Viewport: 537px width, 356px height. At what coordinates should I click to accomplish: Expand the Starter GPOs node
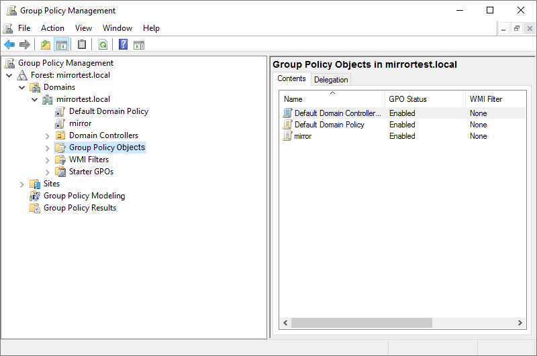pyautogui.click(x=47, y=172)
